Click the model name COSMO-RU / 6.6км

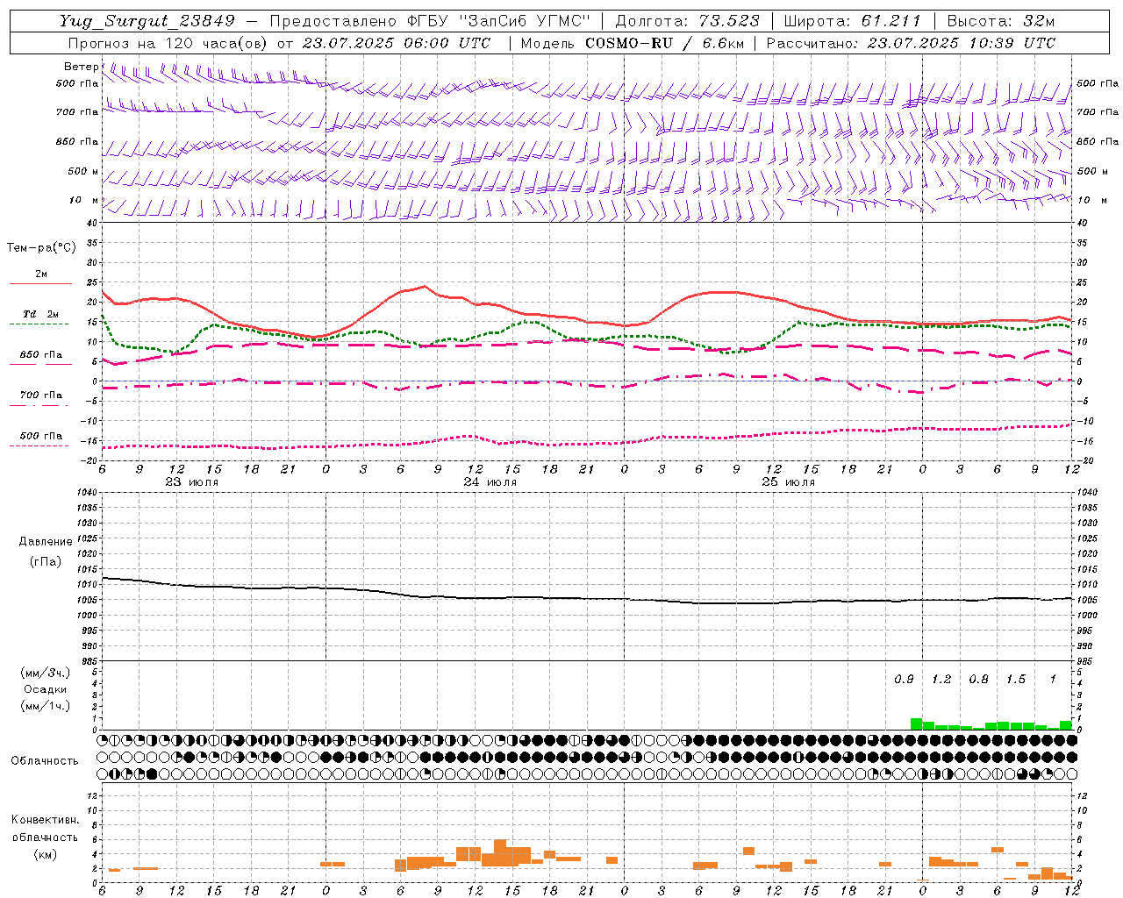(665, 43)
